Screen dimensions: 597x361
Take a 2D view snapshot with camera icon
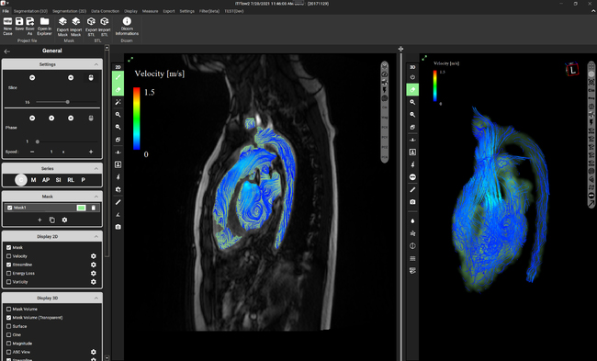coord(118,227)
